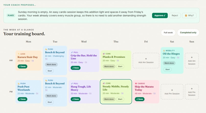Click equipment icon on Push Past Westlands
Viewport: 206px width, 113px height.
(37, 94)
